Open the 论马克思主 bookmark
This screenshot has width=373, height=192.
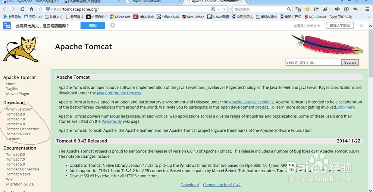coord(242,17)
